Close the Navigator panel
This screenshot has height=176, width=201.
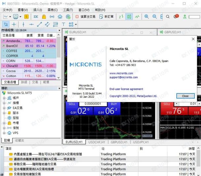click(x=59, y=88)
